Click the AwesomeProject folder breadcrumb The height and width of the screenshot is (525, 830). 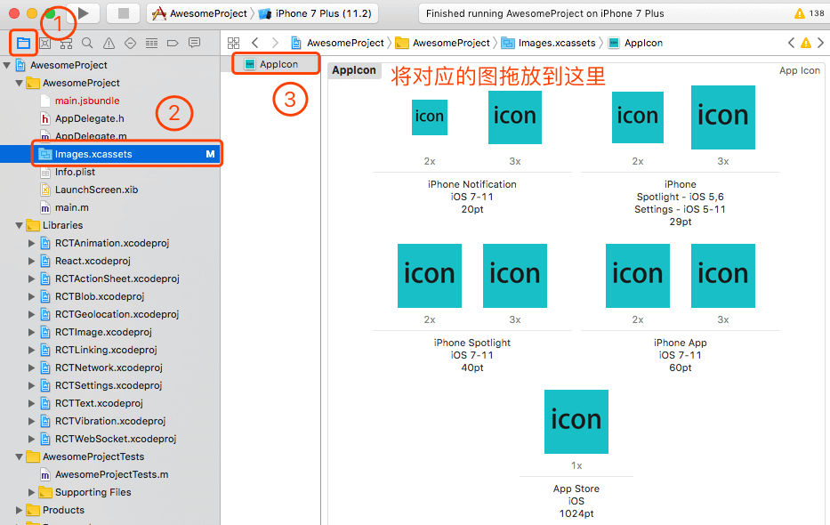tap(444, 43)
